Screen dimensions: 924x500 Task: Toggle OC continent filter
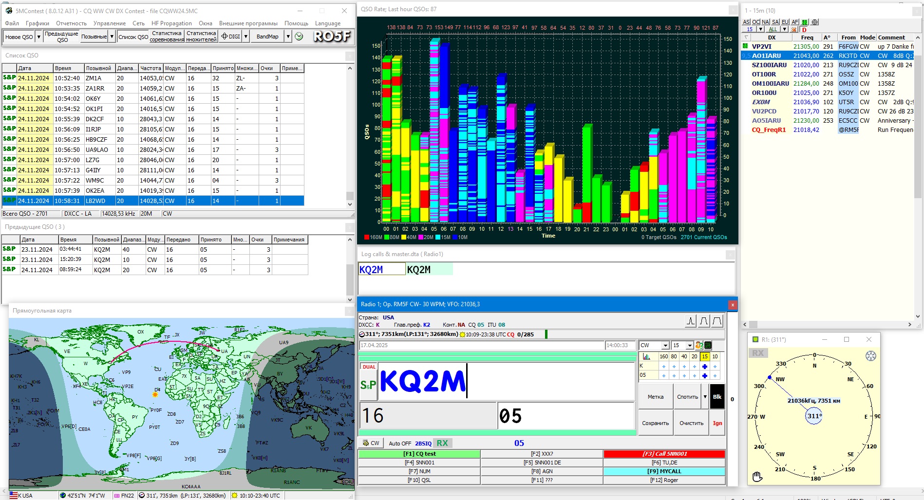tap(756, 22)
